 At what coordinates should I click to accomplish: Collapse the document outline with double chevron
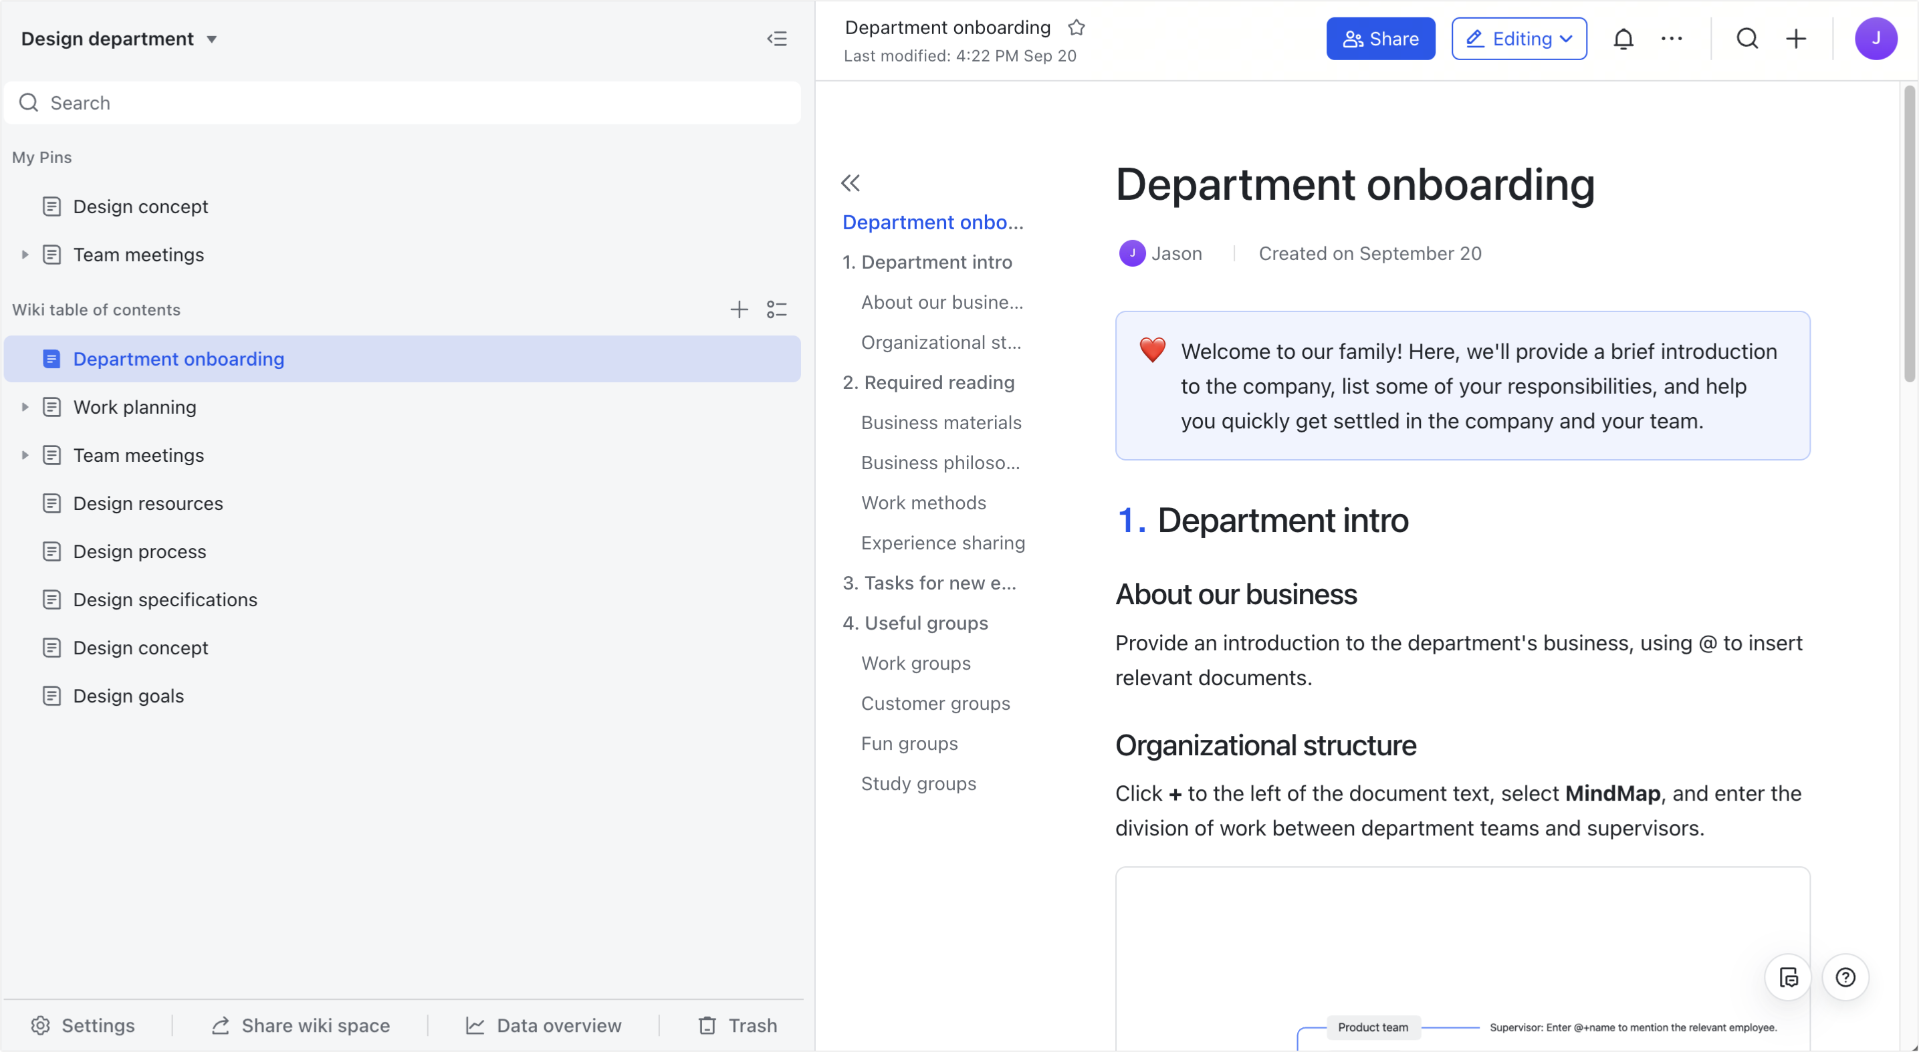click(x=851, y=183)
